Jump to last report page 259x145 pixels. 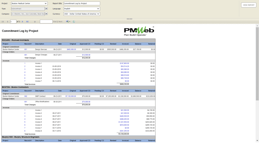tap(27, 22)
